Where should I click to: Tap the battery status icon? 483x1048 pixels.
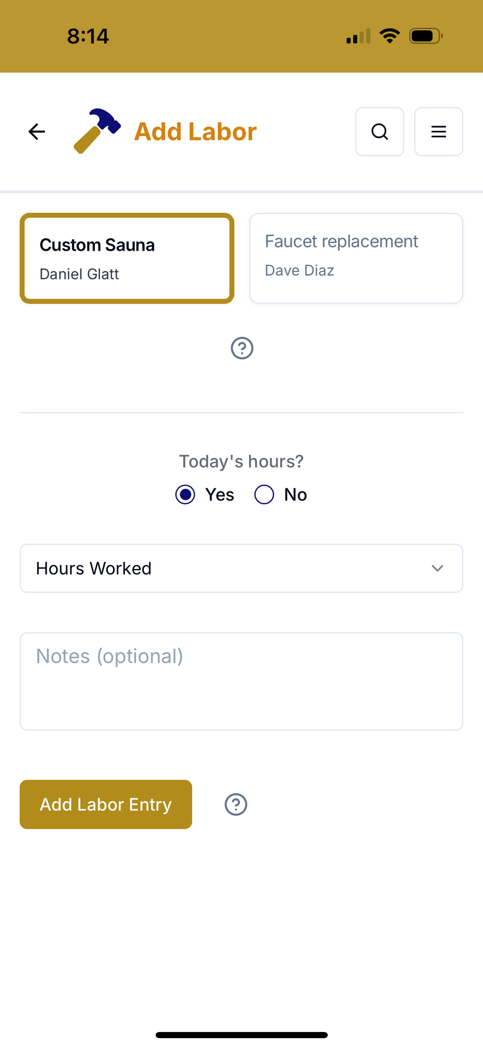click(425, 36)
